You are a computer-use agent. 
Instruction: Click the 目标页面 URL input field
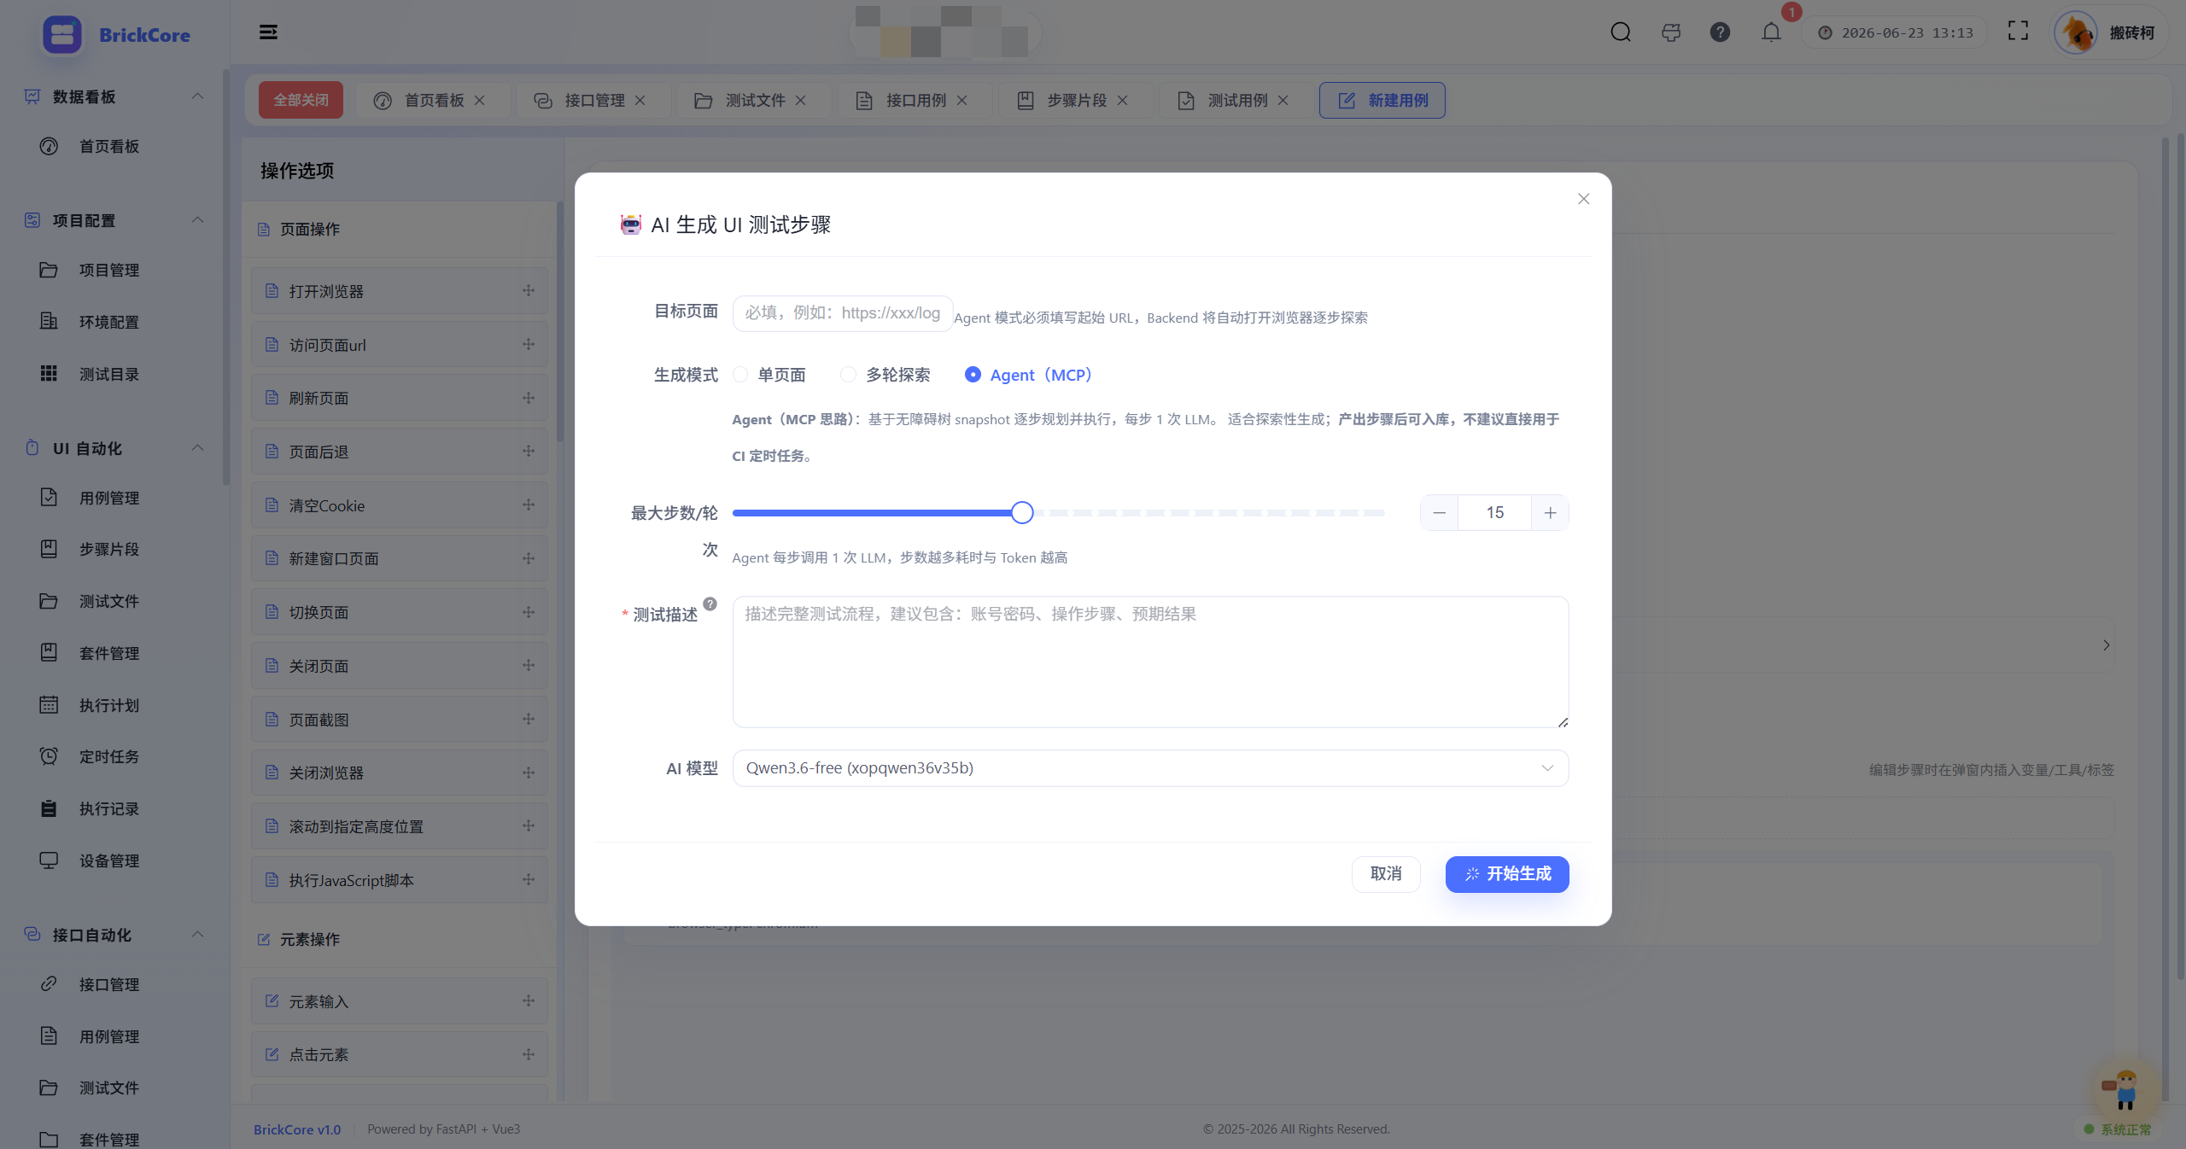842,313
